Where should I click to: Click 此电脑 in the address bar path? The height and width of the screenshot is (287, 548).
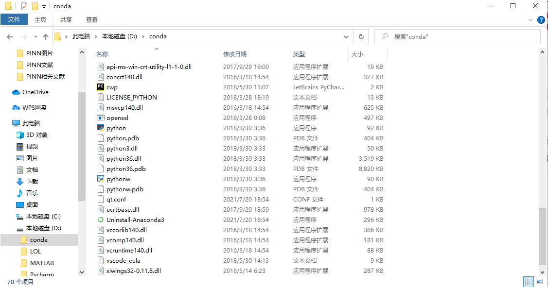[x=81, y=36]
